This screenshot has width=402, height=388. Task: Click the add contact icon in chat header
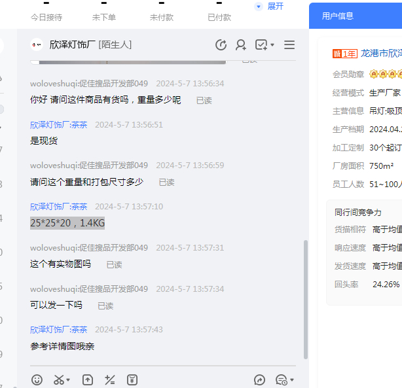(x=241, y=44)
